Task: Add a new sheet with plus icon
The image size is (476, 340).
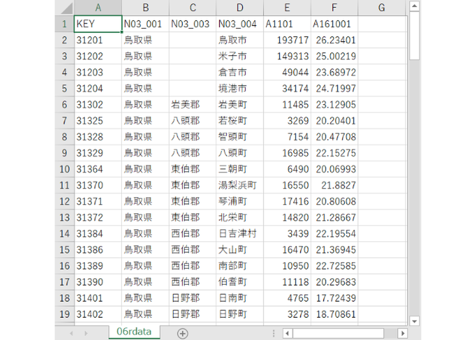Action: pyautogui.click(x=182, y=333)
